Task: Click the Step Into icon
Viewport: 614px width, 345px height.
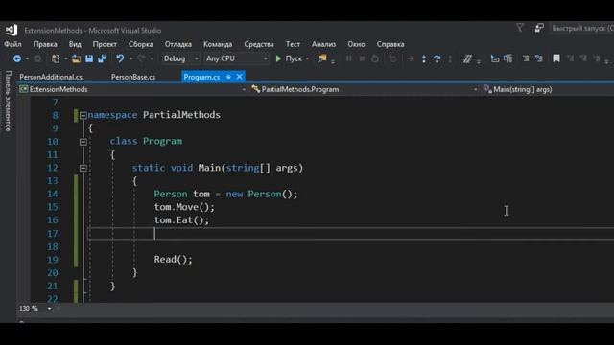Action: (424, 58)
